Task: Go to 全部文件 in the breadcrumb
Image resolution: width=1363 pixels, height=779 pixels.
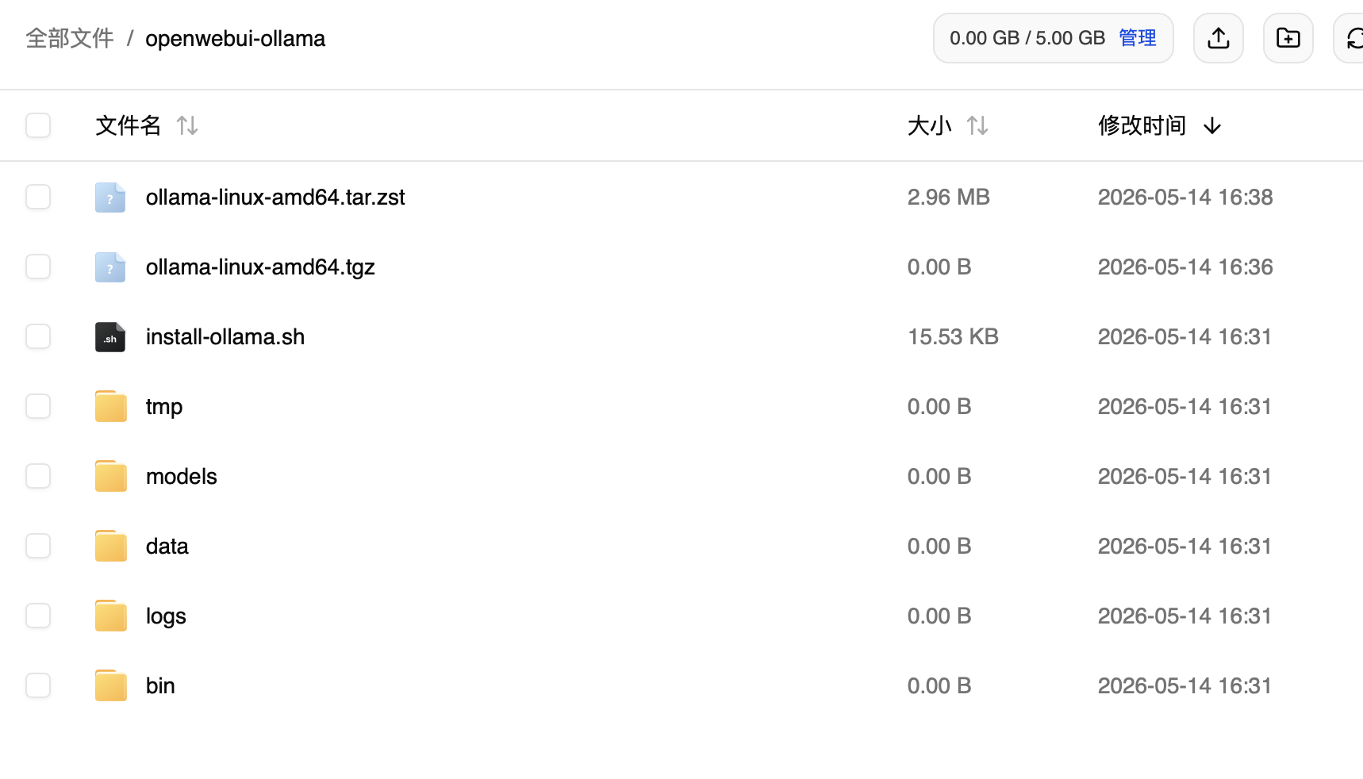Action: [70, 38]
